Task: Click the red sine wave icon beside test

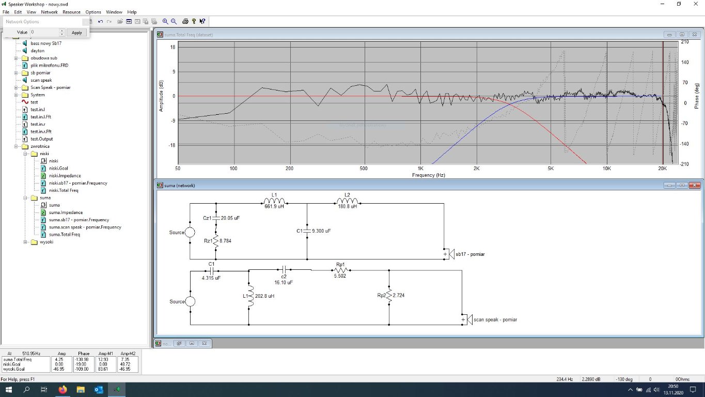Action: click(25, 102)
